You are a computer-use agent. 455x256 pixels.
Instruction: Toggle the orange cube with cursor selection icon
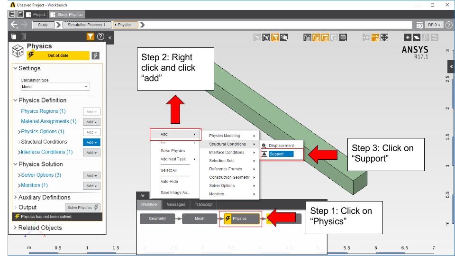pyautogui.click(x=275, y=37)
